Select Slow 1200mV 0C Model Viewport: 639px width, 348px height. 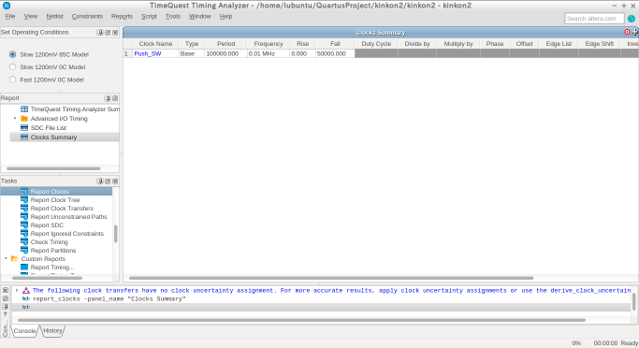(13, 66)
